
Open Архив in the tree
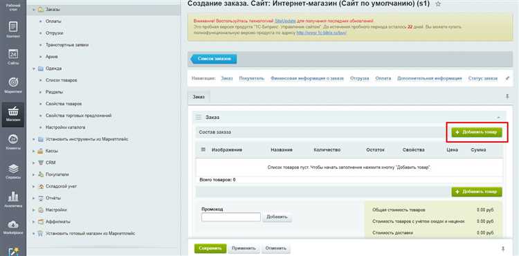(52, 57)
